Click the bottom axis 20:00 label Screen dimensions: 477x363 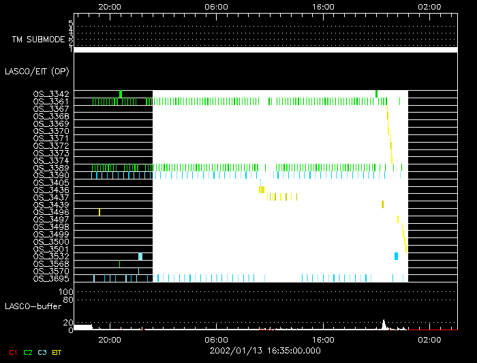pyautogui.click(x=110, y=340)
